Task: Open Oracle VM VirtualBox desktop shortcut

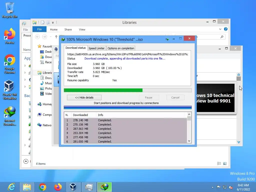Action: pyautogui.click(x=10, y=90)
